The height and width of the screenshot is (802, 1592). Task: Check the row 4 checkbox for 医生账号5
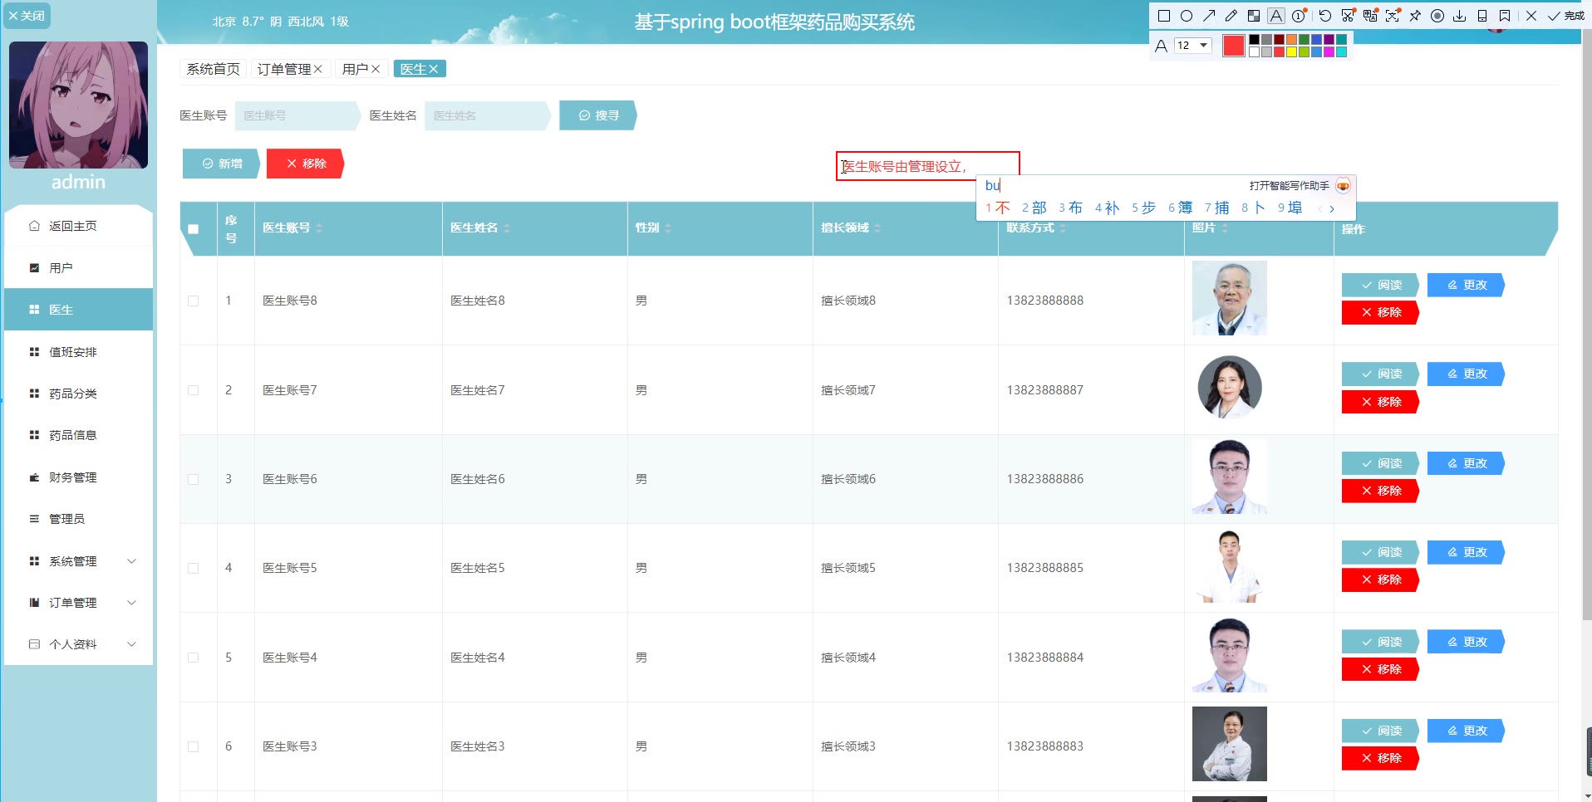point(194,569)
